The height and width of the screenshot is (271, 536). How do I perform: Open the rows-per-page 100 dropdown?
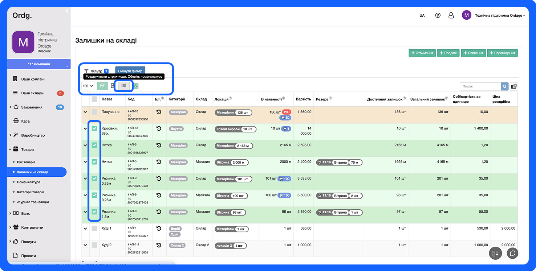coord(88,86)
